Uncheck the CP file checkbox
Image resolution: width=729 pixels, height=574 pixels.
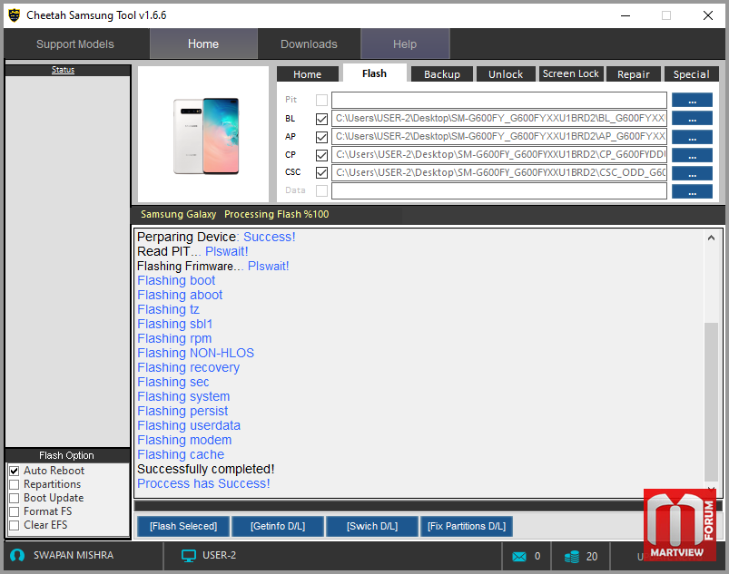321,155
